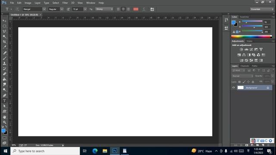Switch to the Channels tab
276x155 pixels.
point(245,66)
